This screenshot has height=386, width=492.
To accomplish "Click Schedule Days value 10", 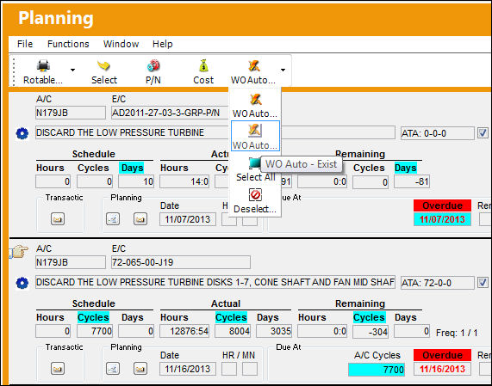I will pos(136,181).
